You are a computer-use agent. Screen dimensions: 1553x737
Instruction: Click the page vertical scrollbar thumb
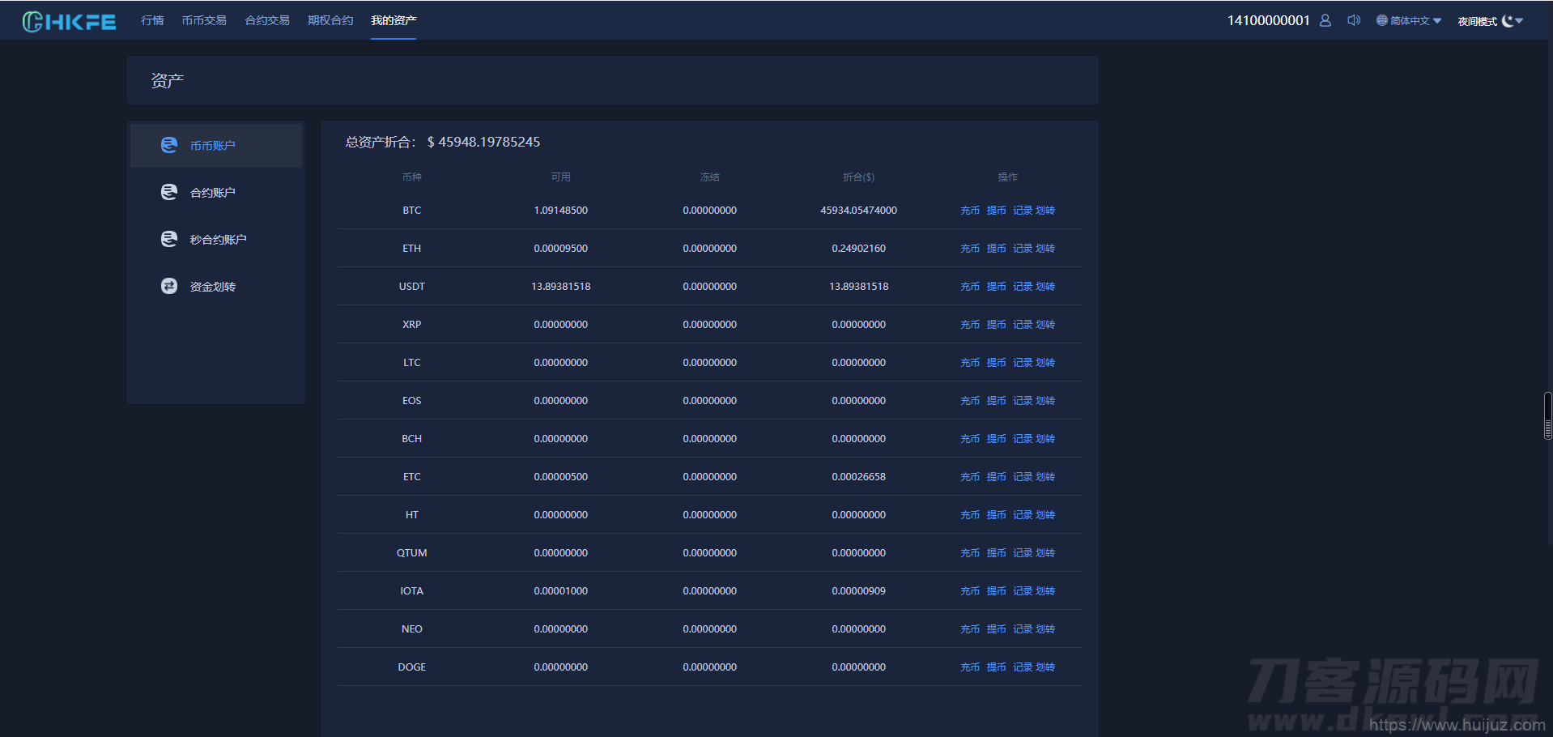[x=1548, y=416]
